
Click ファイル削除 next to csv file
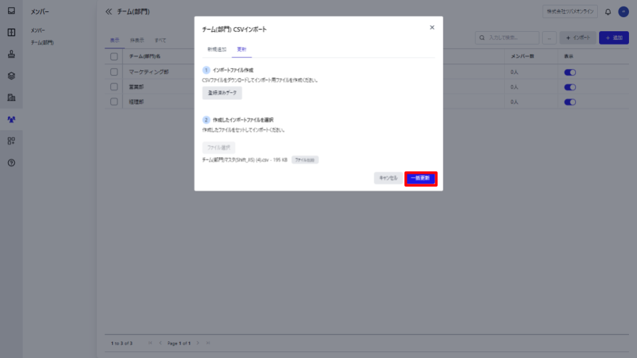[305, 160]
